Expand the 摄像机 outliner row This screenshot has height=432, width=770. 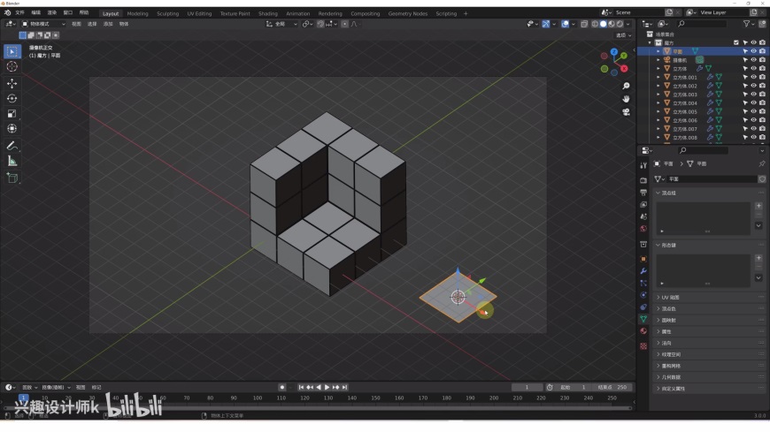[658, 60]
